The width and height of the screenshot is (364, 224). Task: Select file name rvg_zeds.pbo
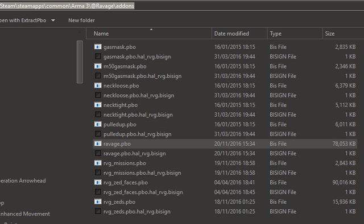pyautogui.click(x=119, y=202)
